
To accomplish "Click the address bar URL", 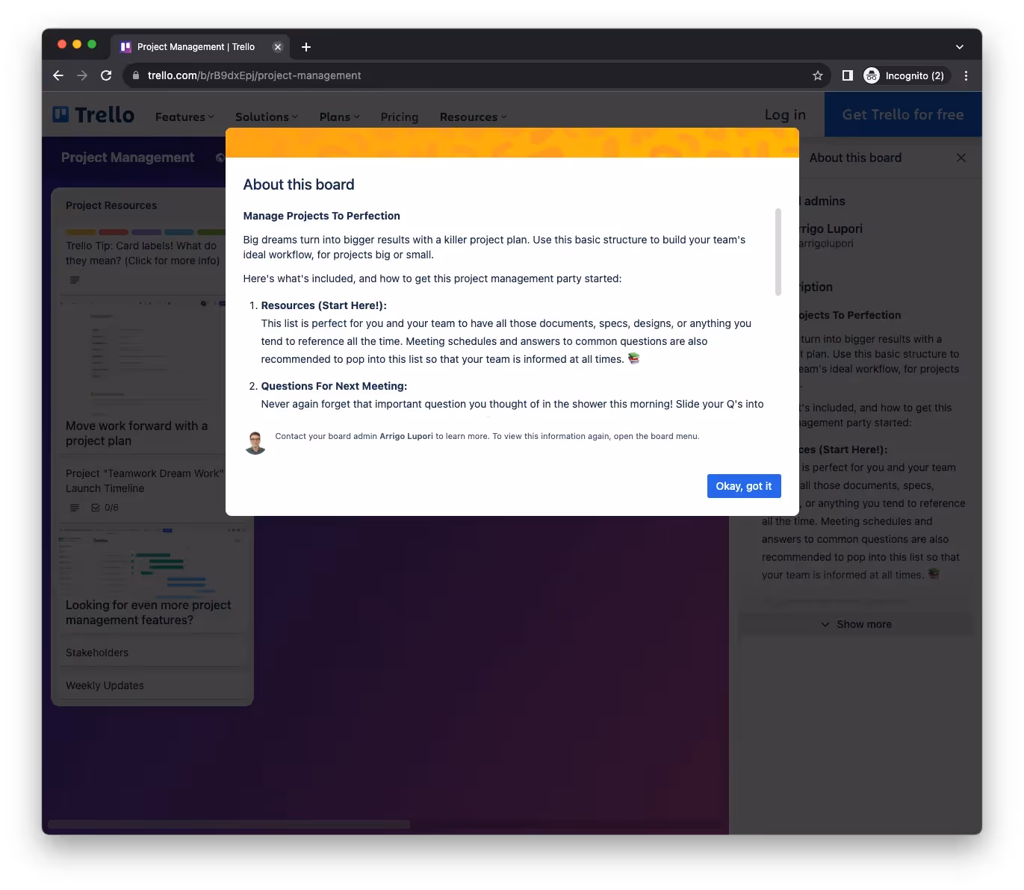I will (254, 75).
